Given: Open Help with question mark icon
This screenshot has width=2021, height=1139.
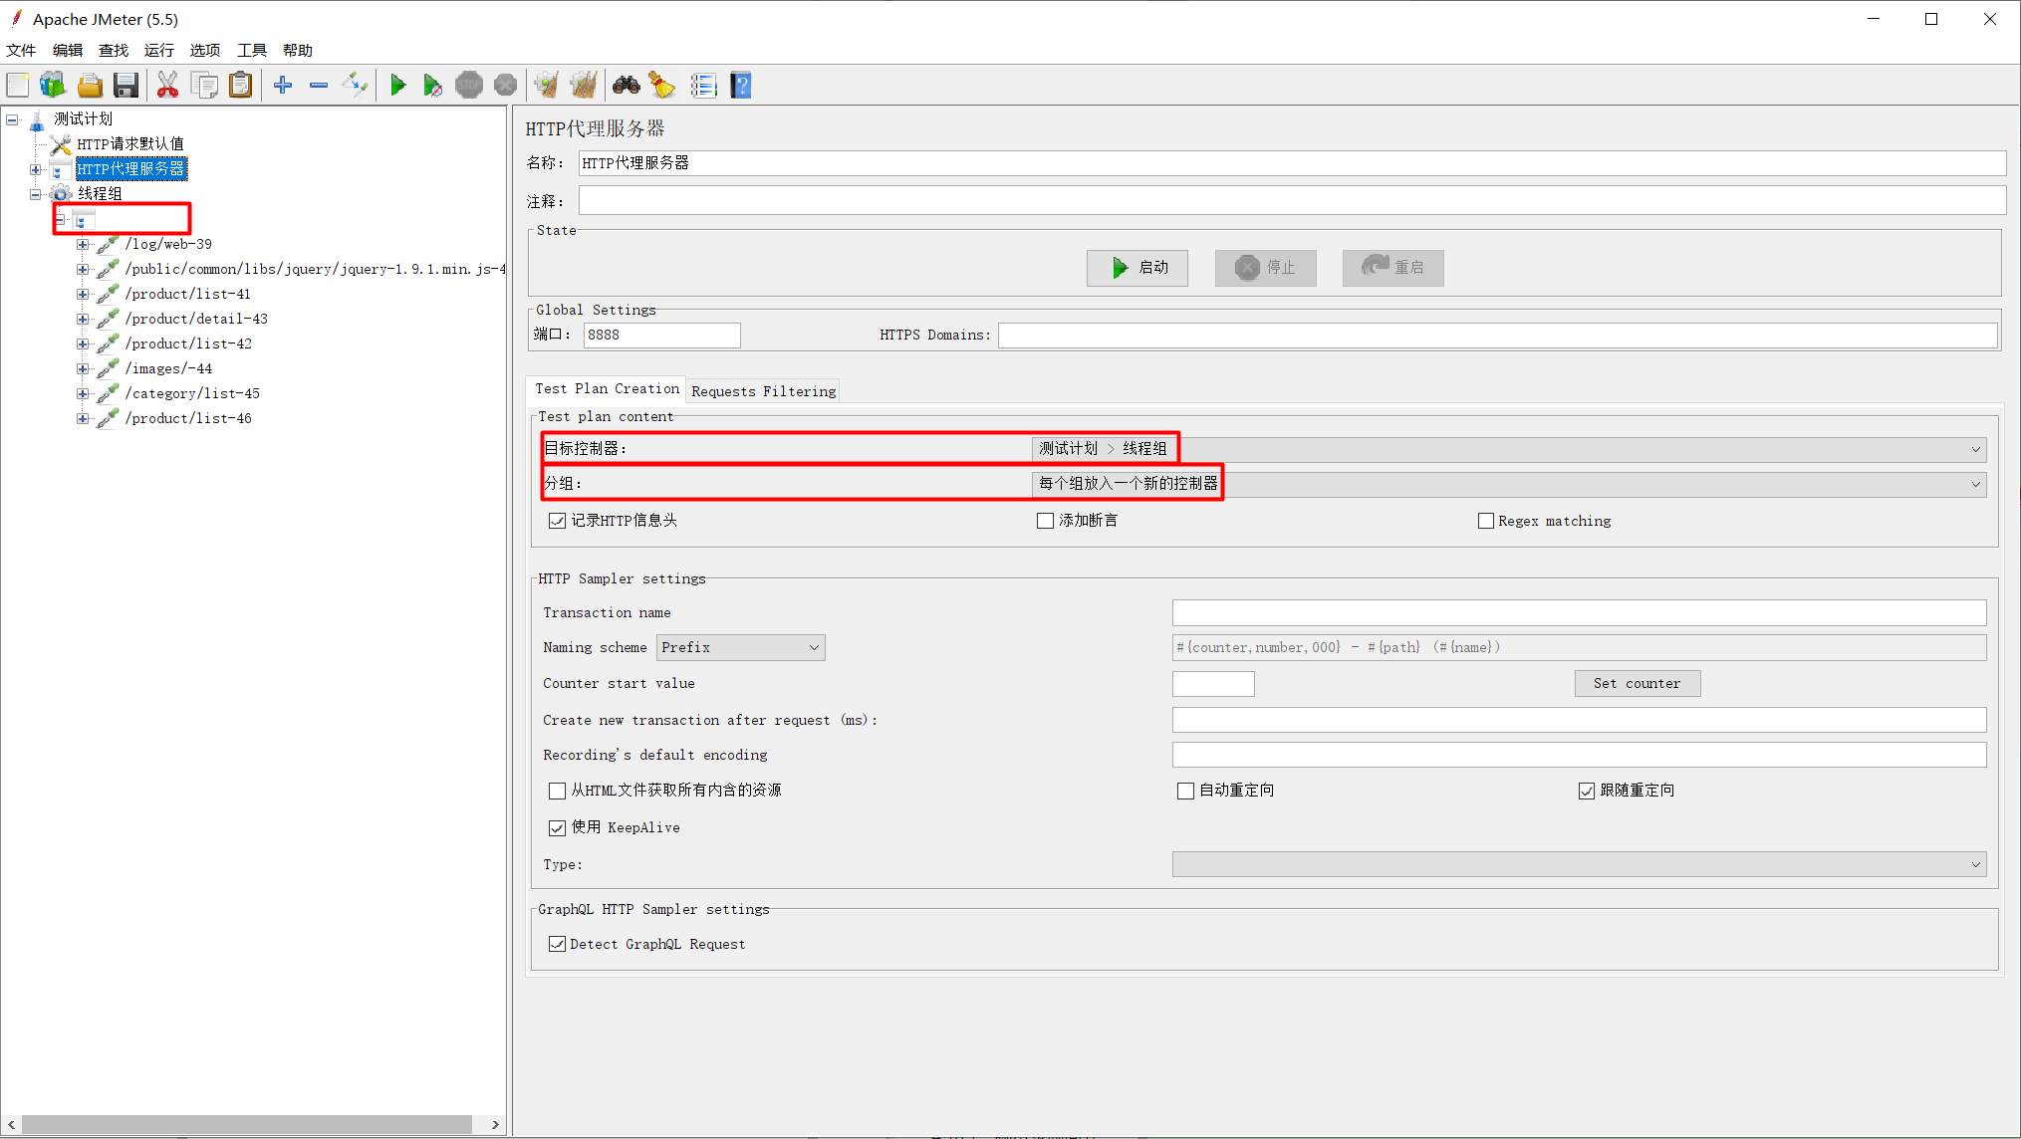Looking at the screenshot, I should (x=740, y=86).
